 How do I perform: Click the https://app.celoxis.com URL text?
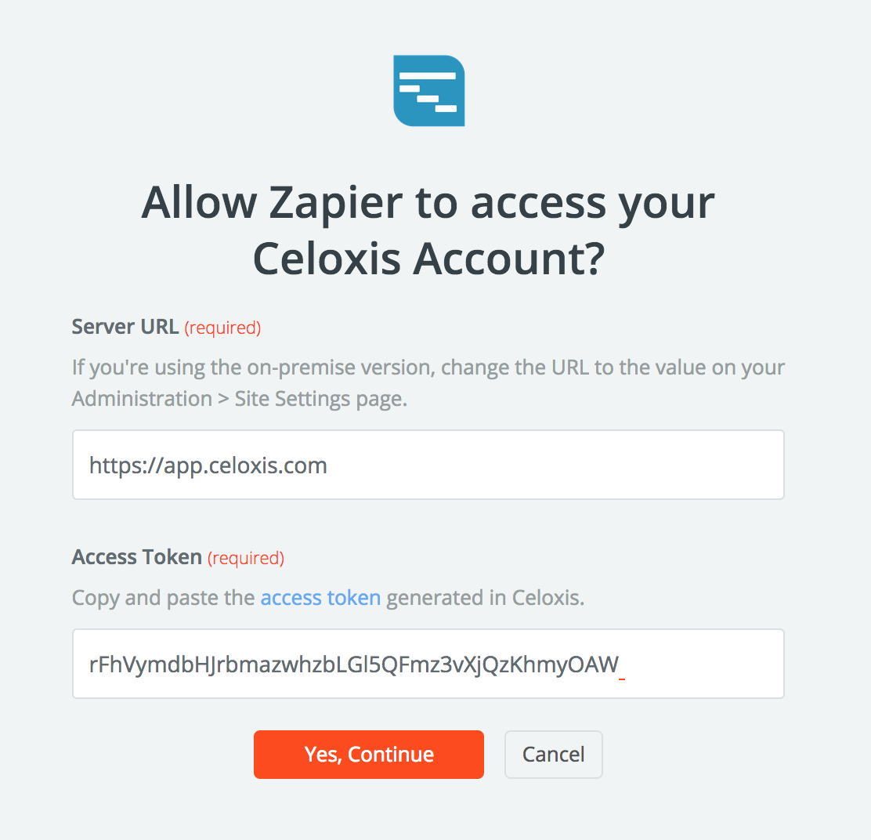pos(208,465)
